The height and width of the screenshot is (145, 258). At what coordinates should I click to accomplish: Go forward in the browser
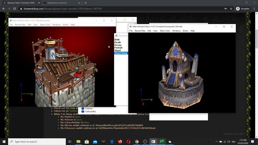pyautogui.click(x=9, y=9)
